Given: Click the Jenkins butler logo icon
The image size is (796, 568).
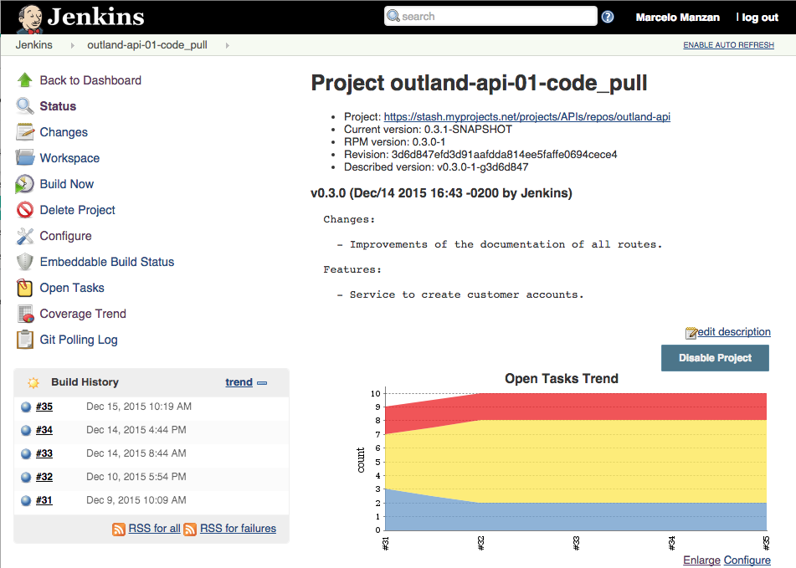Looking at the screenshot, I should pyautogui.click(x=29, y=18).
